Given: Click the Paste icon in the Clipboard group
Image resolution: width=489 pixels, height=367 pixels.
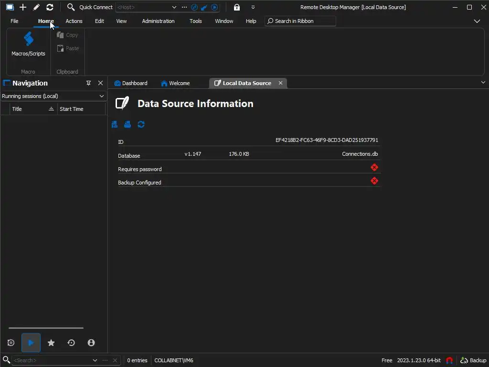Looking at the screenshot, I should [x=60, y=48].
